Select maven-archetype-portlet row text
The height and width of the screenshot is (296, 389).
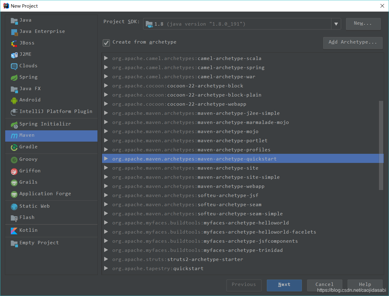190,141
